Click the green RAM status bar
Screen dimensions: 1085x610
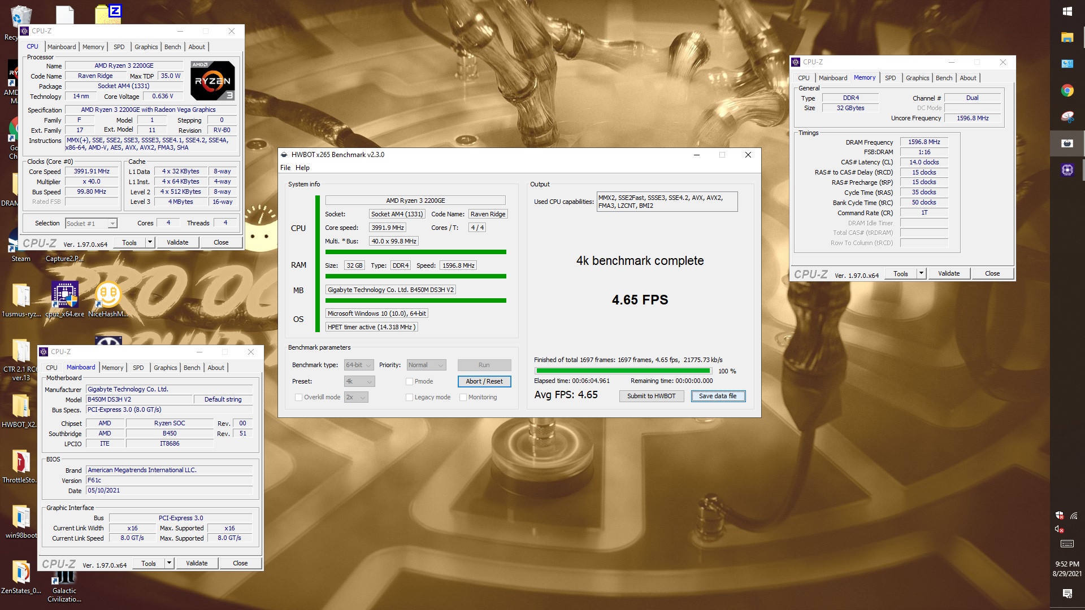415,276
